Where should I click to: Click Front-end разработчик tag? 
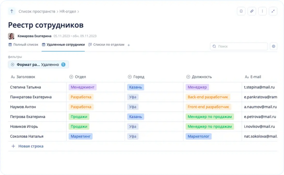208,107
